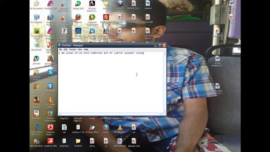Select the GTA San Andreas desktop icon
270x152 pixels.
click(36, 102)
